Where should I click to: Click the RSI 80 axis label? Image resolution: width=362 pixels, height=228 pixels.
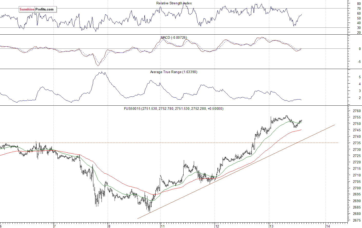(x=359, y=4)
